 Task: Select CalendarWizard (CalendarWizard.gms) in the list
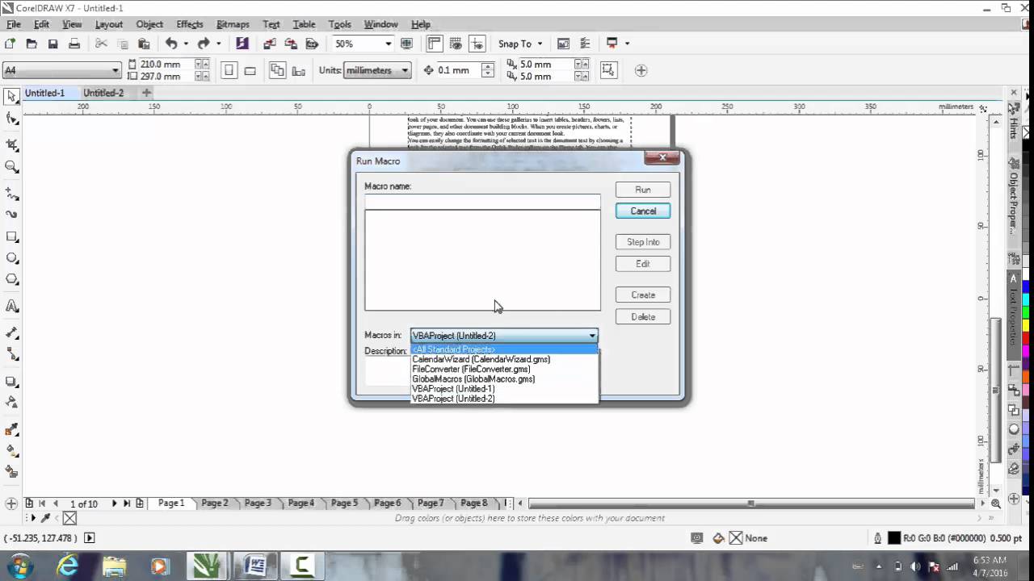pos(505,359)
